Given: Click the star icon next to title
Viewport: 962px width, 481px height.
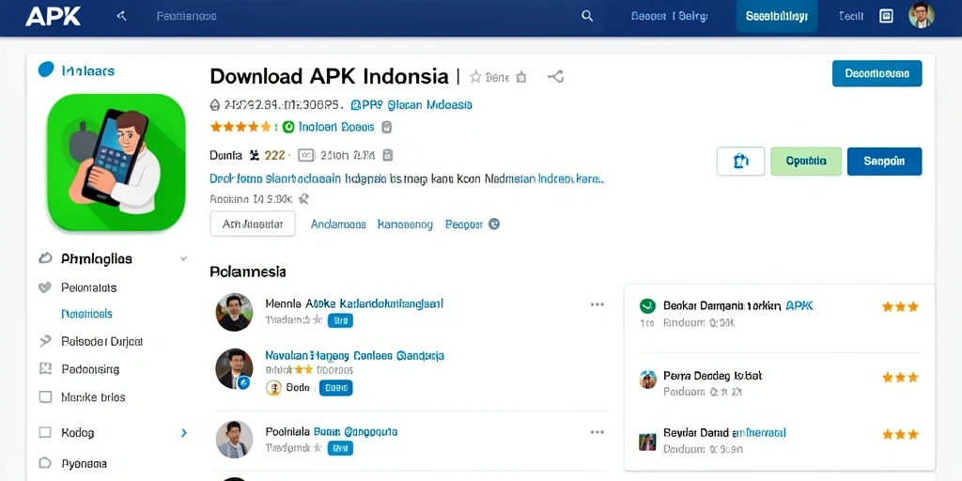Looking at the screenshot, I should (474, 77).
